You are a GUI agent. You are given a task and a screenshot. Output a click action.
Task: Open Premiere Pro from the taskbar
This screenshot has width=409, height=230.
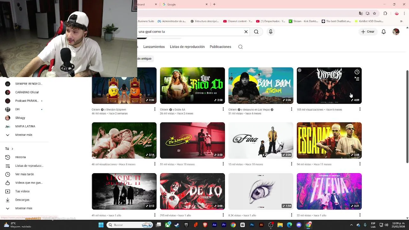point(224,225)
